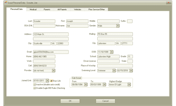176x106 pixels.
Task: Click the Grade field
Action: point(130,57)
